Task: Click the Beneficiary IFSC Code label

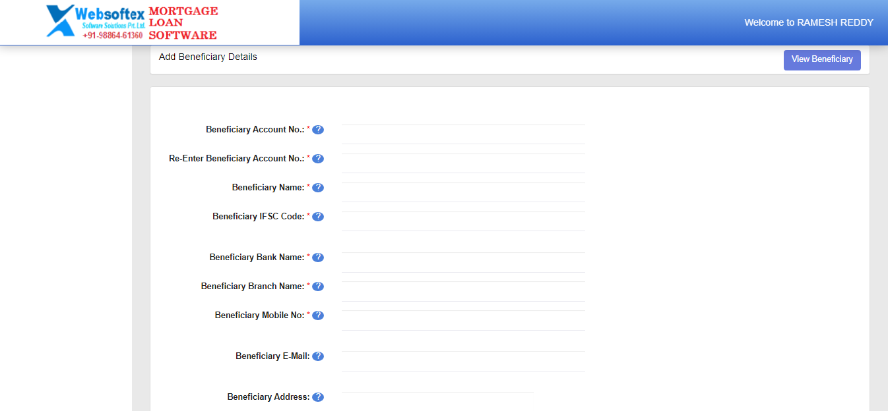Action: [258, 217]
